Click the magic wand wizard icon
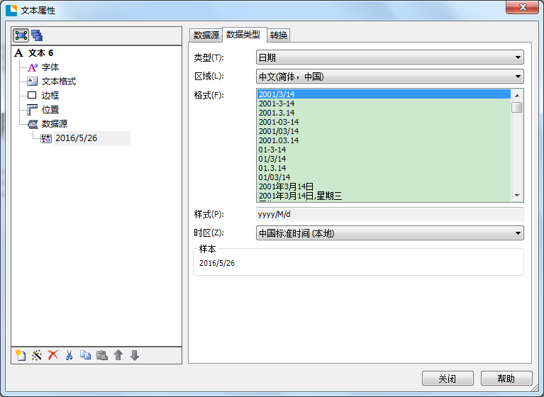The image size is (544, 397). click(37, 355)
